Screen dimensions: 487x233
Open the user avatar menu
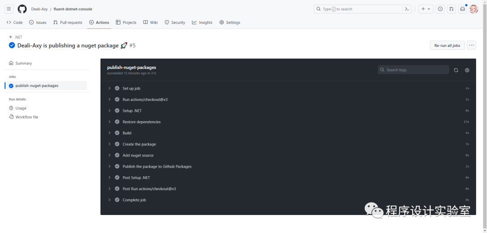click(473, 9)
